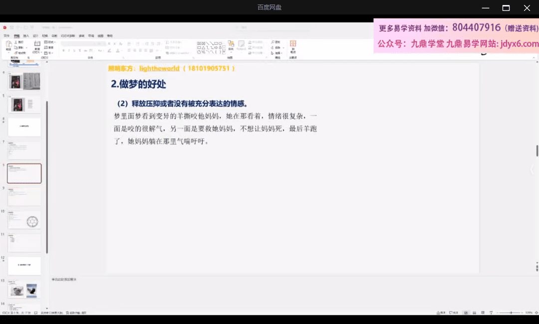
Task: Select slide 10 thumbnail with circle diagram
Action: tap(24, 221)
